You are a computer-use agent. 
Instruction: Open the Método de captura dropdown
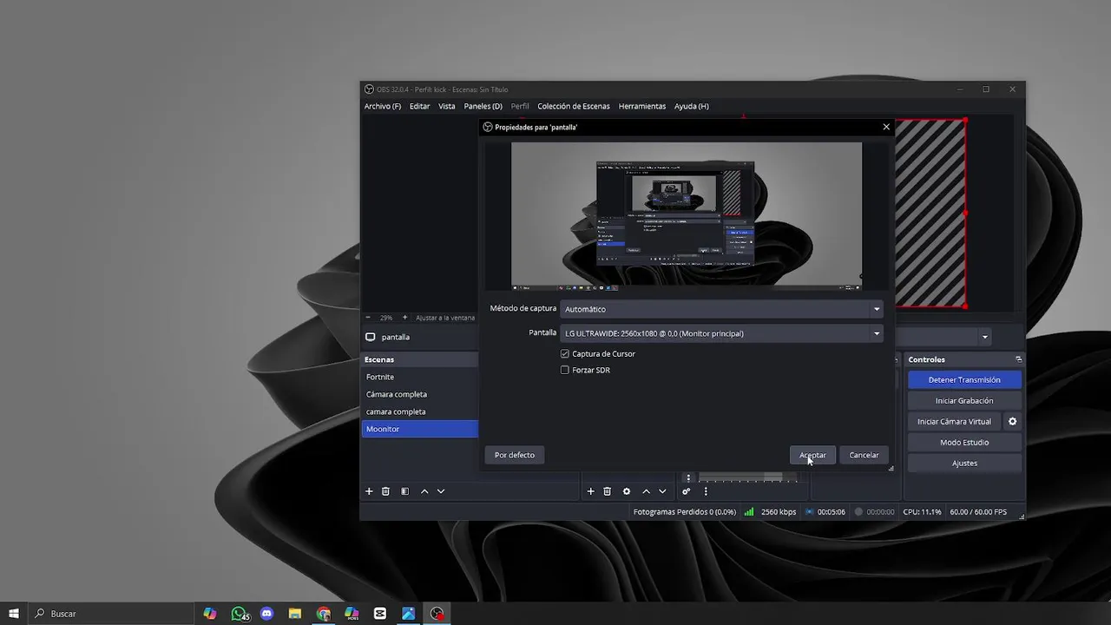tap(722, 309)
